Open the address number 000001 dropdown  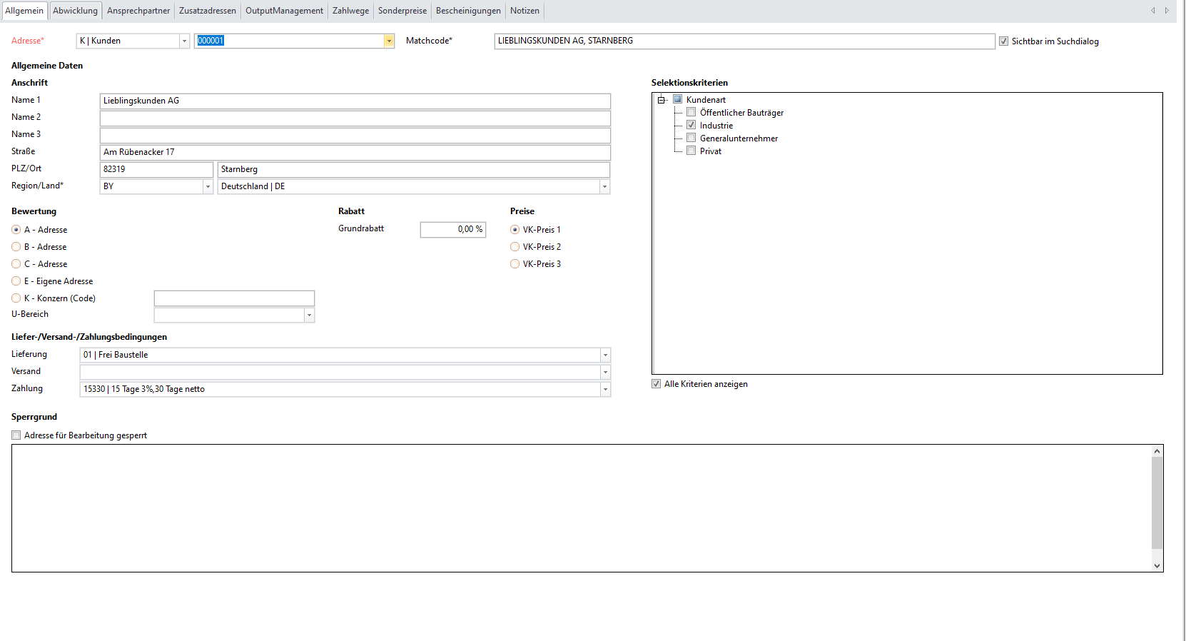click(389, 41)
